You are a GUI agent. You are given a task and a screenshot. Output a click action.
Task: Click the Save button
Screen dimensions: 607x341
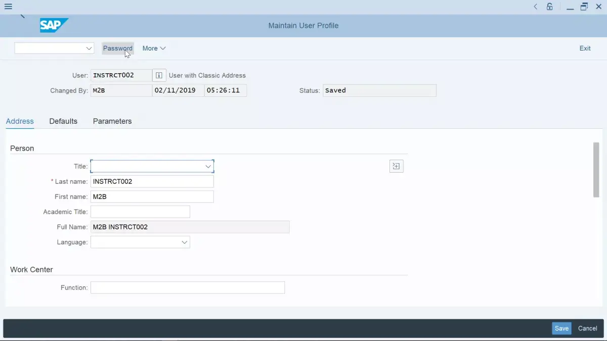click(x=561, y=328)
